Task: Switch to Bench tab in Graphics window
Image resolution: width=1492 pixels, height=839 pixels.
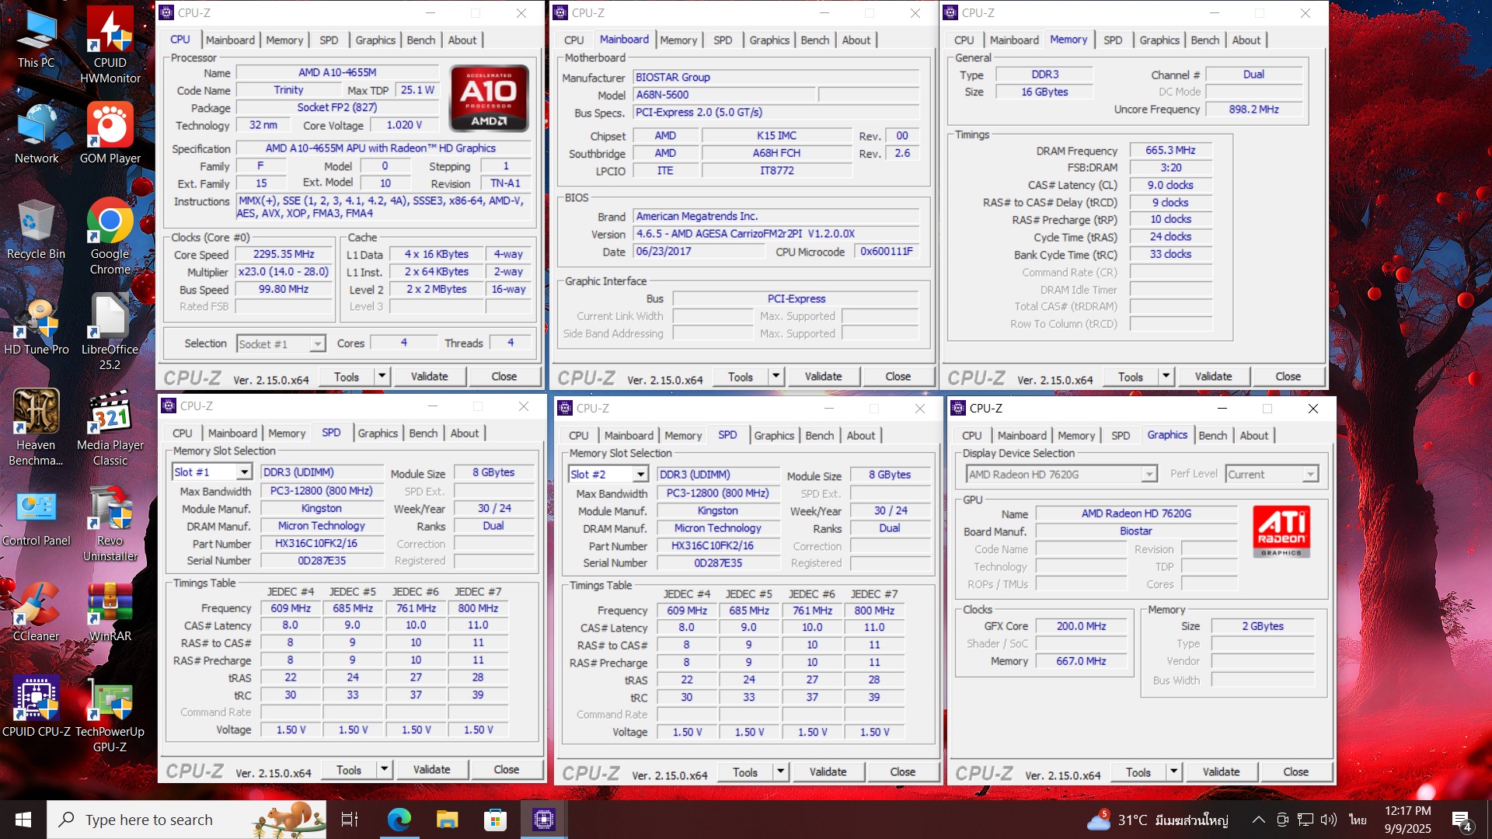Action: pyautogui.click(x=1212, y=436)
